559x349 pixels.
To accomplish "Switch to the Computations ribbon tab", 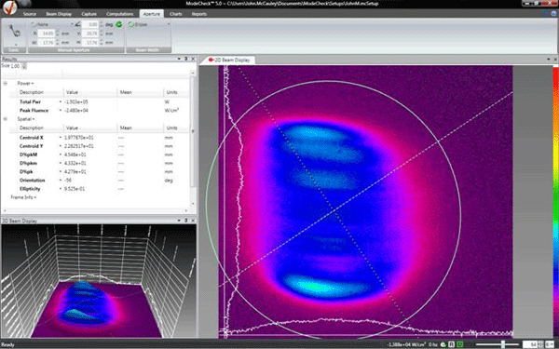I will pos(120,14).
